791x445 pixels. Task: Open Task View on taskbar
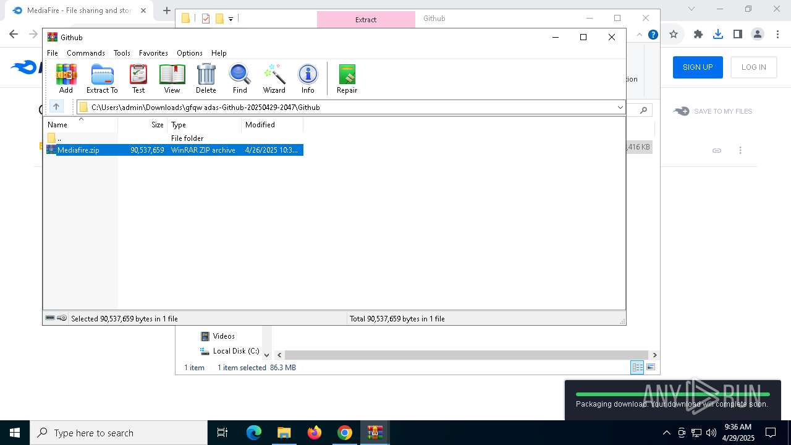pyautogui.click(x=222, y=433)
